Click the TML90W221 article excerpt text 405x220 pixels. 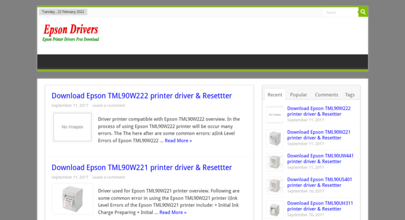[169, 202]
